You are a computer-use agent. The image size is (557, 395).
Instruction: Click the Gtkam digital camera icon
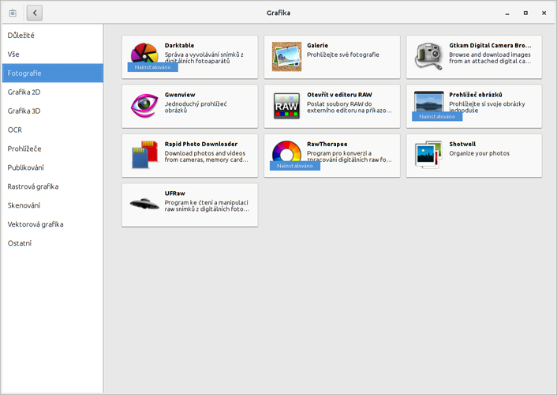pyautogui.click(x=428, y=56)
